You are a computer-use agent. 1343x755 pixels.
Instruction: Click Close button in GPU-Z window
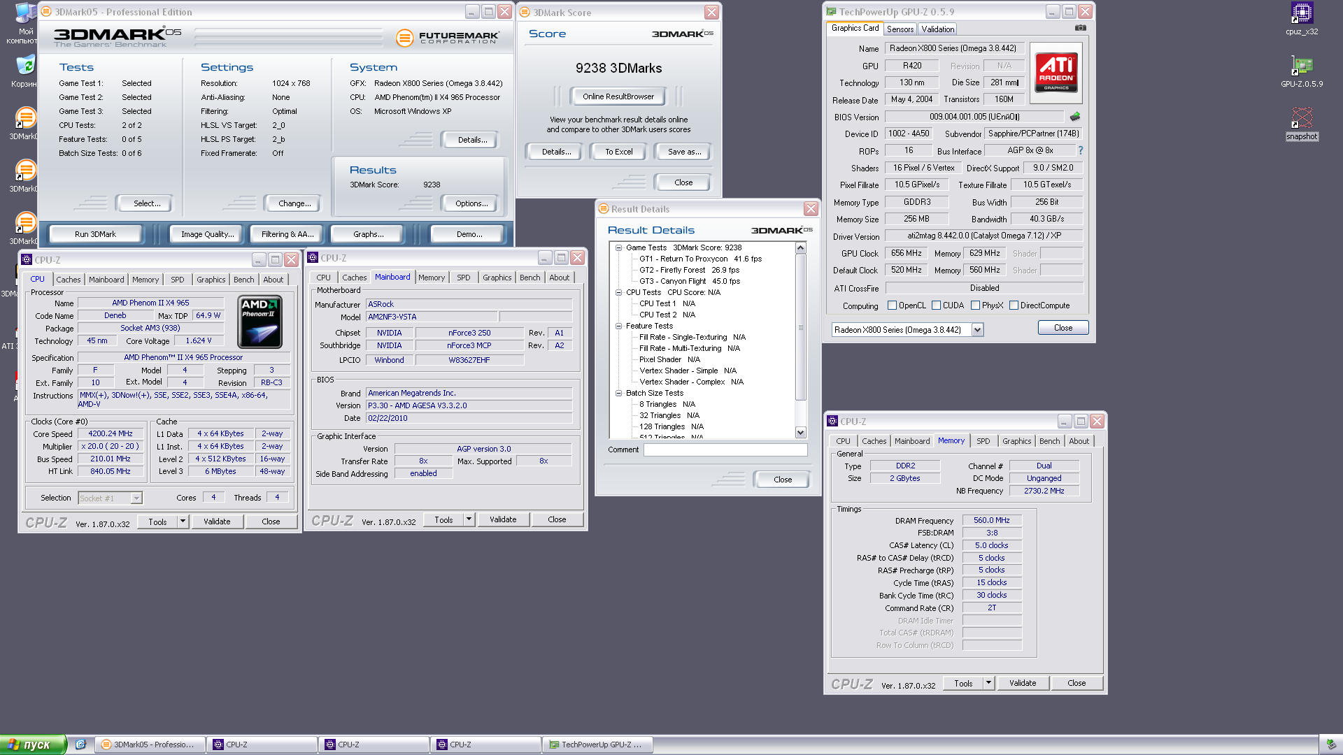[x=1063, y=328]
